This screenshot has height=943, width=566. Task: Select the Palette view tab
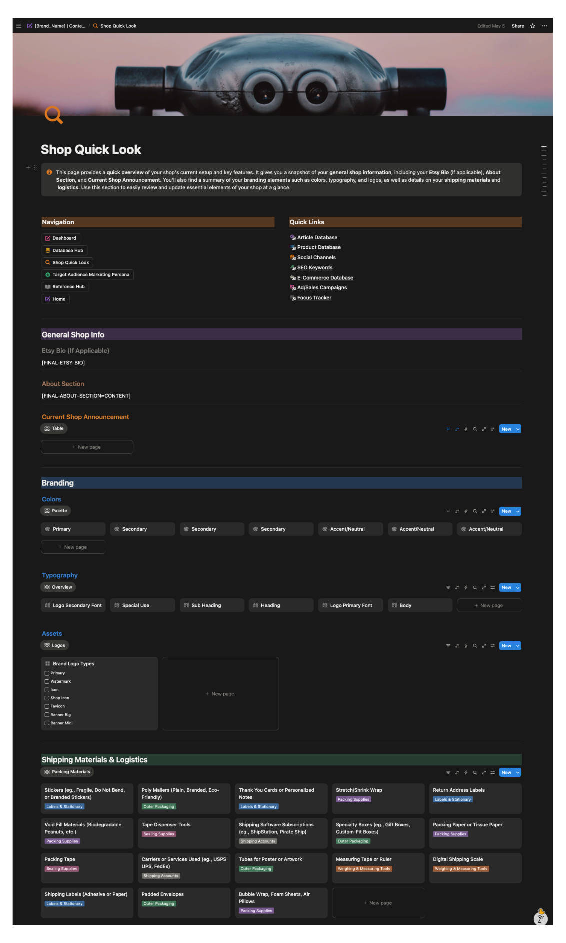click(56, 511)
